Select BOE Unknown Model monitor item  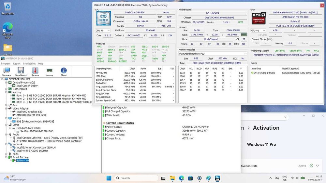pyautogui.click(x=35, y=122)
